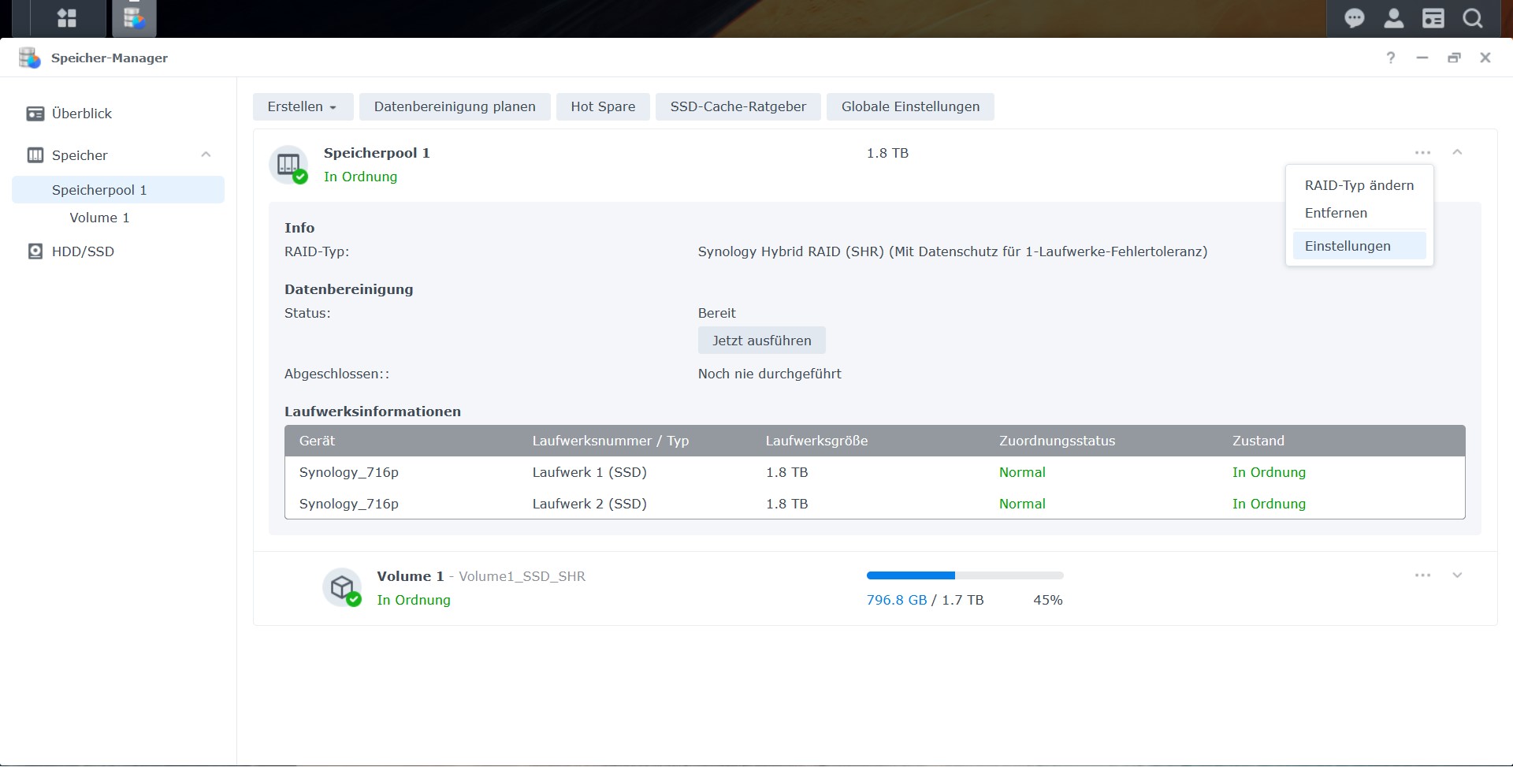Choose 'RAID-Typ ändern' from the context menu
1513x767 pixels.
pos(1359,185)
